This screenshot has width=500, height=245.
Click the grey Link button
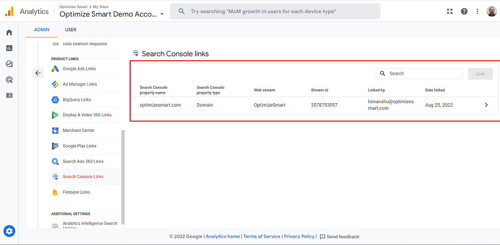(480, 74)
